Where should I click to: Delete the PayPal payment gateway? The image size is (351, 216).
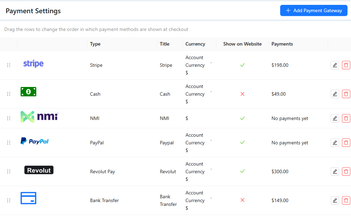(346, 143)
